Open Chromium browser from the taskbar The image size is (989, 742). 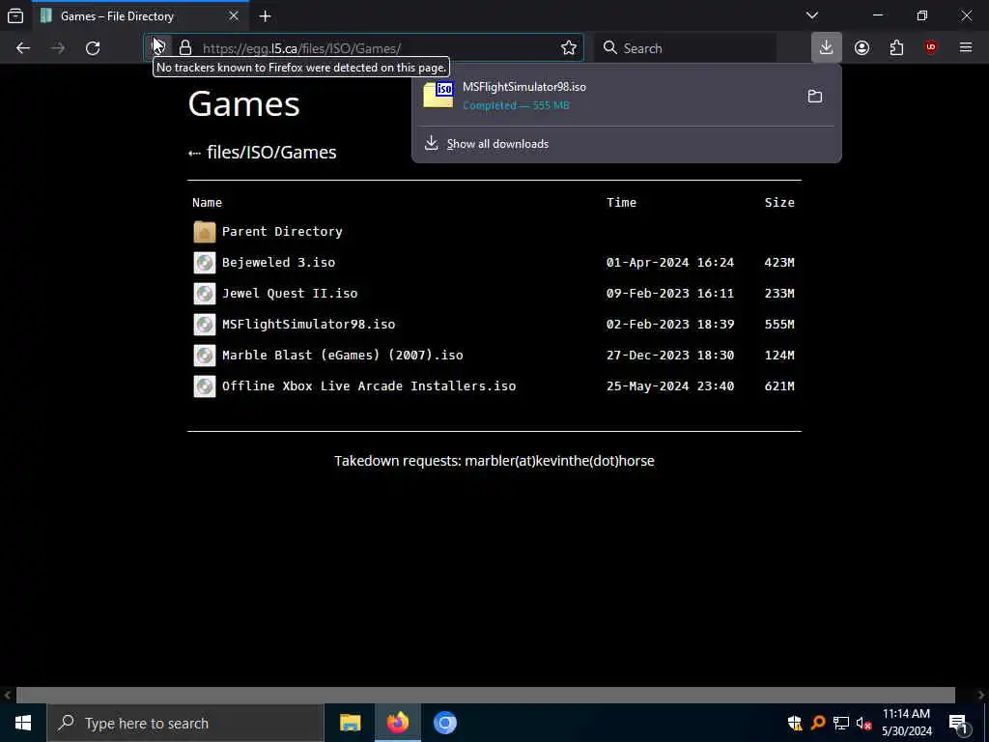444,723
